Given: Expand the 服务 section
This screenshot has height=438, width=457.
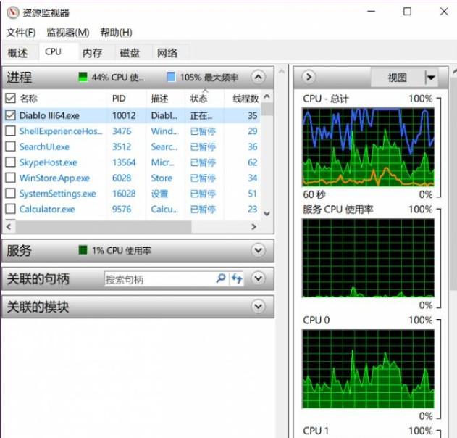Looking at the screenshot, I should [x=258, y=250].
